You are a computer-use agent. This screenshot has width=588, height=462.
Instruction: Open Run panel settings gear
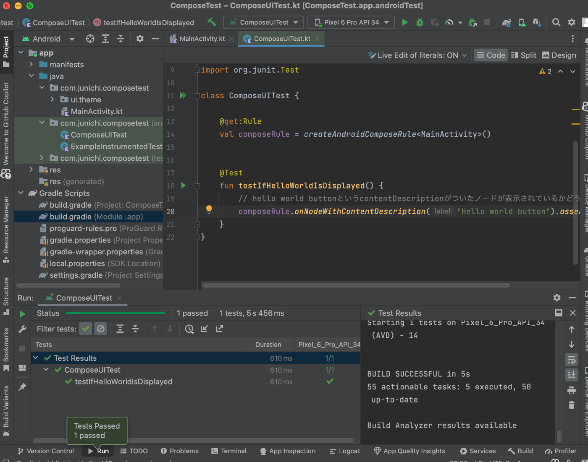coord(557,298)
